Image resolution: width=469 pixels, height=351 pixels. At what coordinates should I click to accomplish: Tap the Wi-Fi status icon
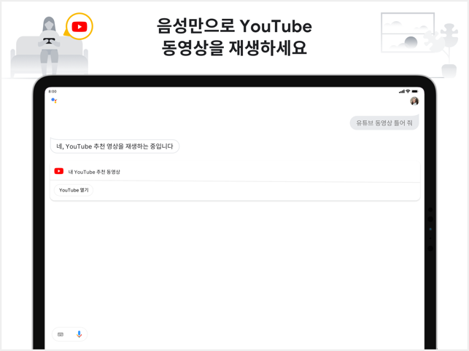coord(408,92)
